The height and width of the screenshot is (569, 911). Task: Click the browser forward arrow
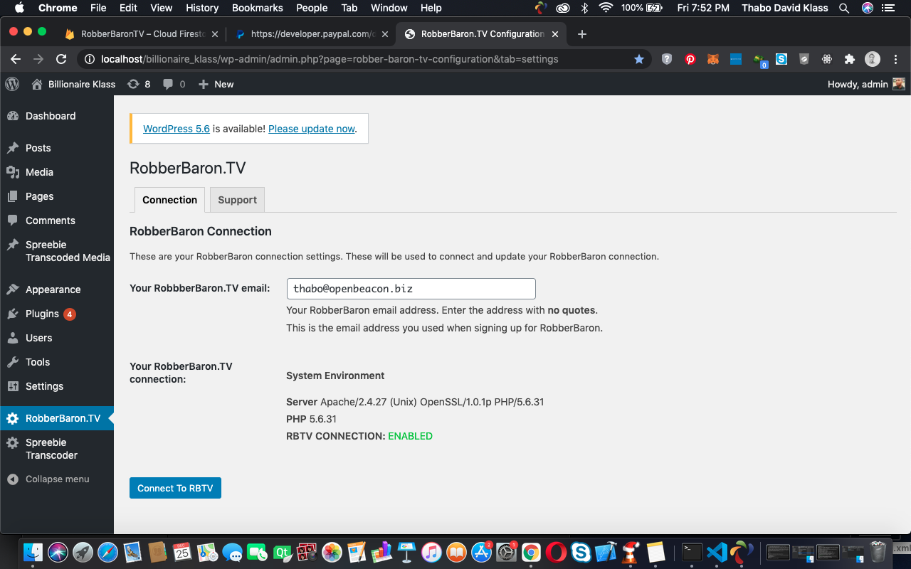(38, 59)
